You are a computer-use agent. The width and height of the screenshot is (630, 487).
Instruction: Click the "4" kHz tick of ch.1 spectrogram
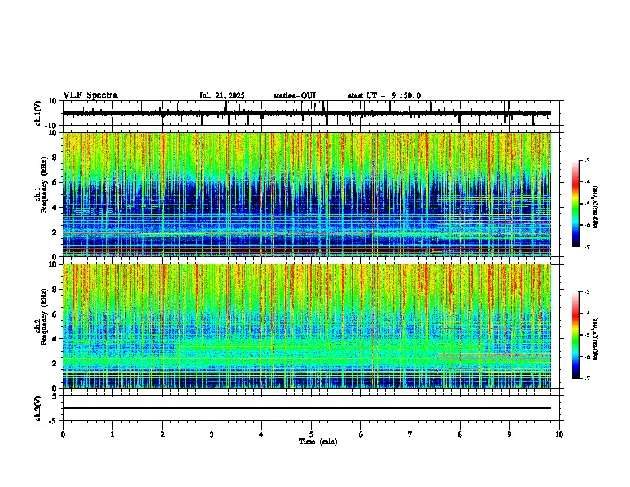point(55,208)
